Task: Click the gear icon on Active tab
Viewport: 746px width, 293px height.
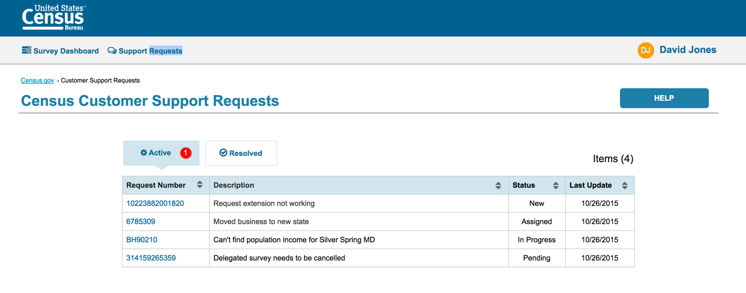Action: point(144,153)
